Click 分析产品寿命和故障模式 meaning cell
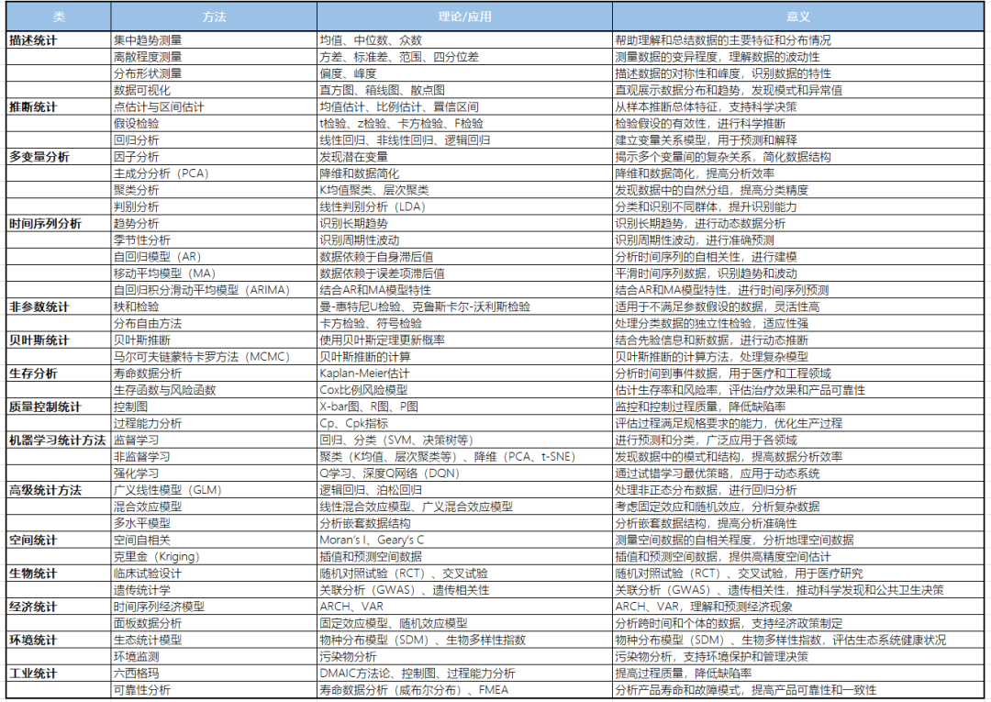991x702 pixels. click(x=797, y=690)
